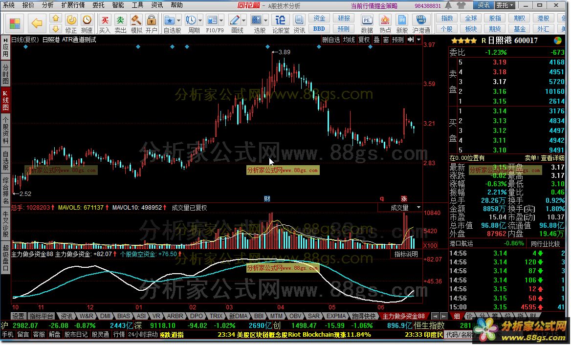571x345 pixels.
Task: Toggle the 预测 forecast on chart header
Action: pos(397,40)
